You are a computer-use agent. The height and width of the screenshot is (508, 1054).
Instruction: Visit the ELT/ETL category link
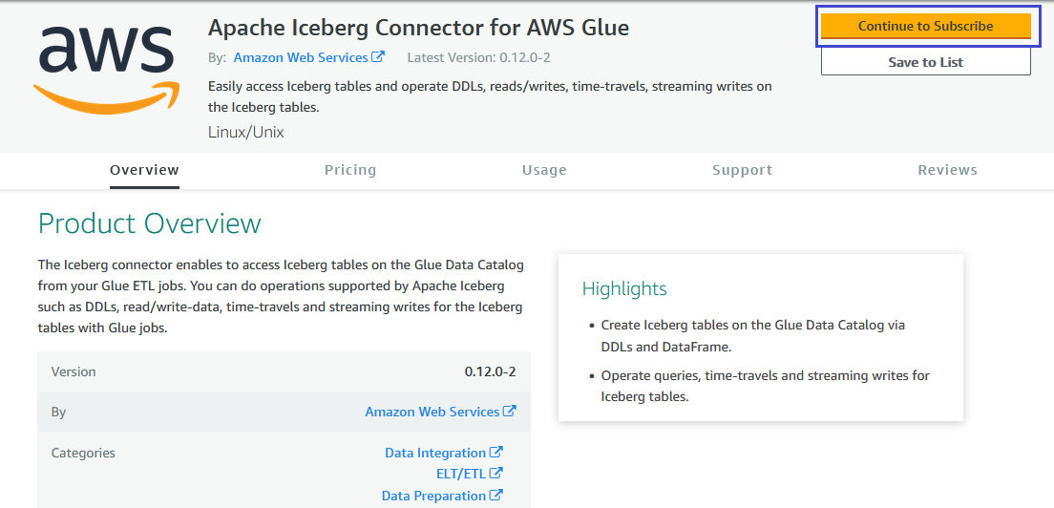pyautogui.click(x=461, y=473)
